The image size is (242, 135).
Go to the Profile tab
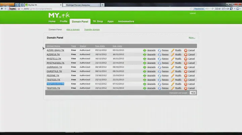click(64, 21)
